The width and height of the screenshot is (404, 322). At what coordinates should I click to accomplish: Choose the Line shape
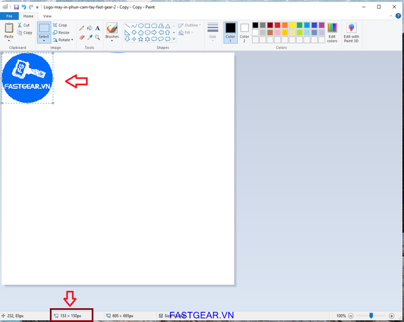(127, 26)
